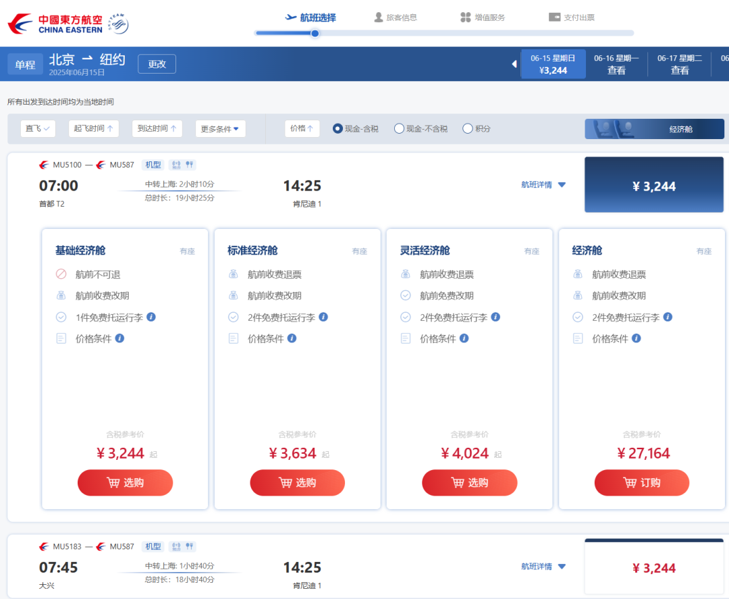Click info icon next to 基础经济舱 价格条件

pos(119,338)
